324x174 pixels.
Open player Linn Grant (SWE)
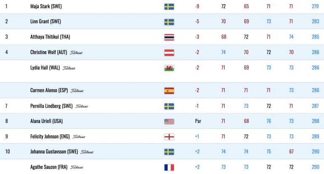(x=45, y=21)
